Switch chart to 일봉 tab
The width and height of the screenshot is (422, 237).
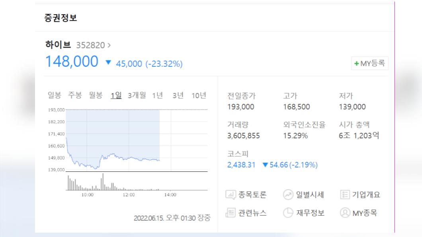tap(55, 95)
